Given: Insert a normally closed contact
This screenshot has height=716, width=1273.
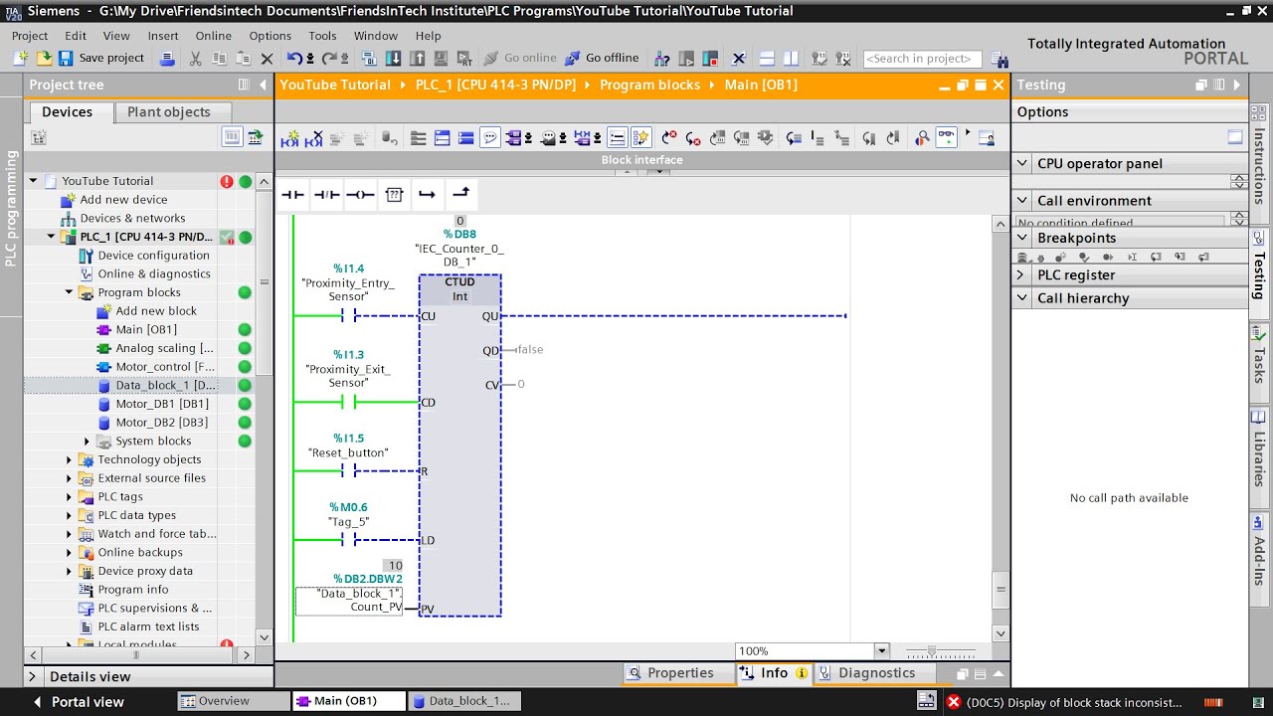Looking at the screenshot, I should click(x=326, y=194).
